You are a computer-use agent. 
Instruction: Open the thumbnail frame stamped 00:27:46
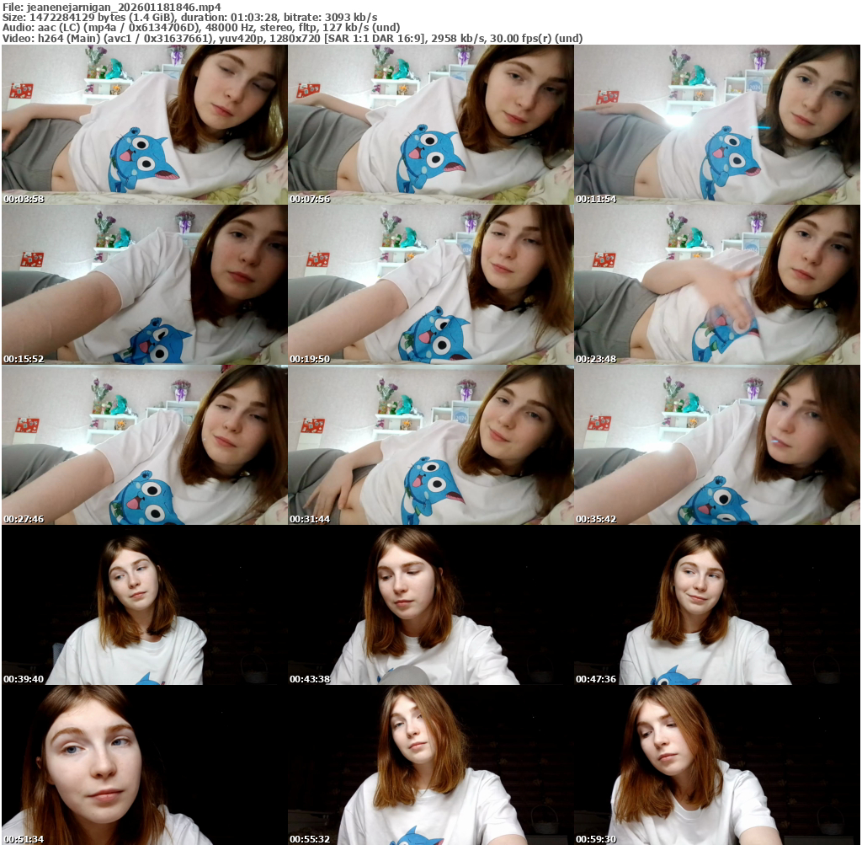(x=145, y=445)
